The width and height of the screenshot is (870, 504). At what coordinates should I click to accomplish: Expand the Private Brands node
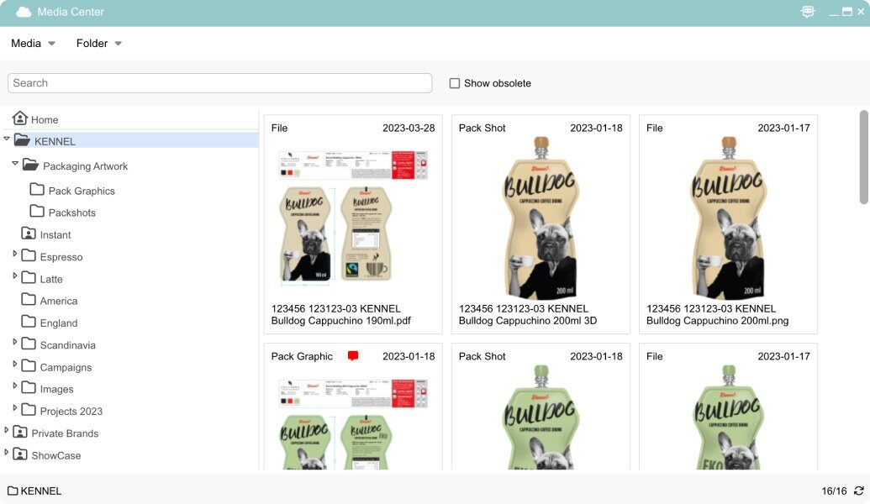[x=7, y=430]
